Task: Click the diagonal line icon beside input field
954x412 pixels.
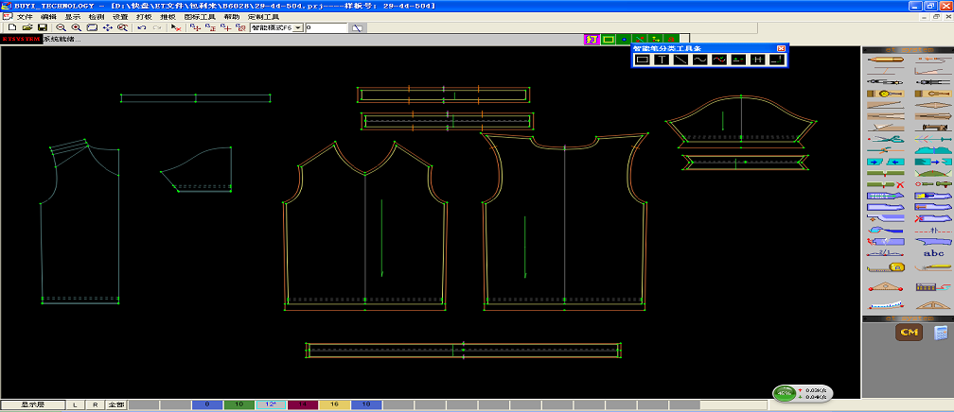Action: click(359, 27)
